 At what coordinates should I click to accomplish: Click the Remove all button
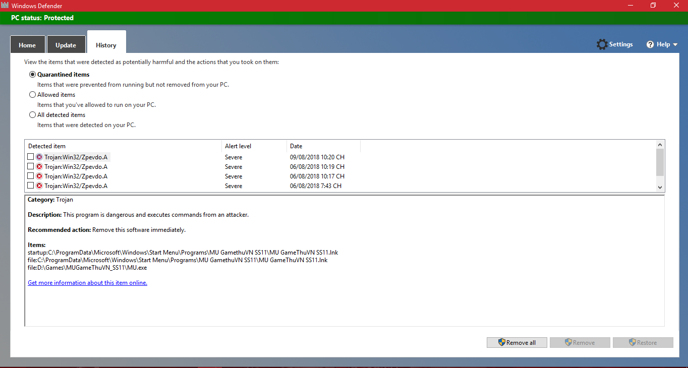pyautogui.click(x=517, y=343)
